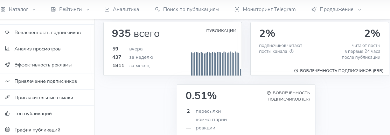Click the thumbs-up icon beside Топ публикаций

tap(7, 113)
